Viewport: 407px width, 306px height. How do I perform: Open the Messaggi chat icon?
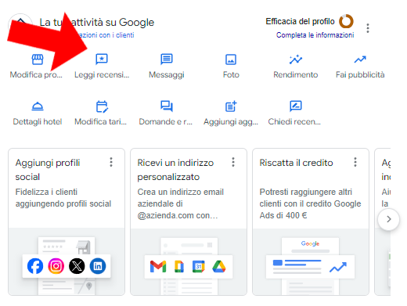coord(167,59)
